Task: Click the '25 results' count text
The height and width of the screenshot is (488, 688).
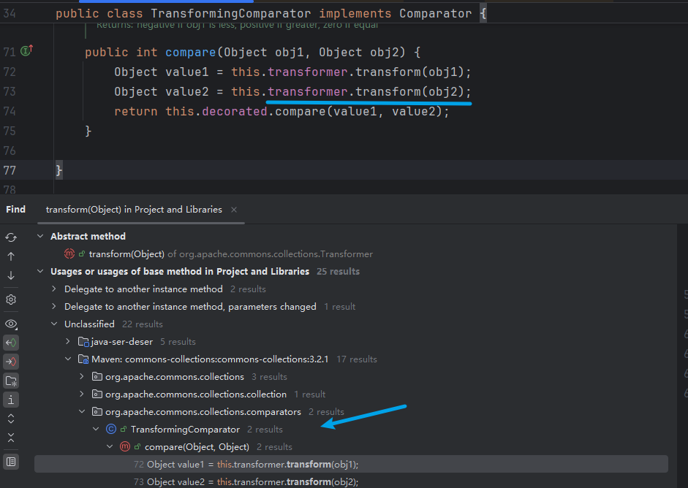Action: (x=338, y=272)
